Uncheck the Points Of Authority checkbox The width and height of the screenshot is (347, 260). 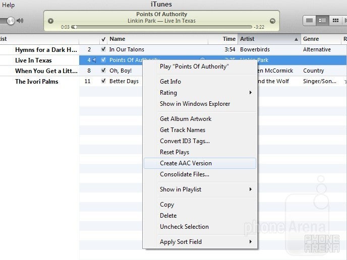[103, 59]
